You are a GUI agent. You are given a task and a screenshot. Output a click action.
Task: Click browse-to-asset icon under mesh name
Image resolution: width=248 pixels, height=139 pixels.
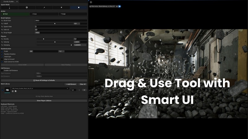click(15, 91)
